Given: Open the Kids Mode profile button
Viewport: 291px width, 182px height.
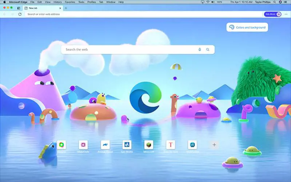Looking at the screenshot, I should (272, 14).
